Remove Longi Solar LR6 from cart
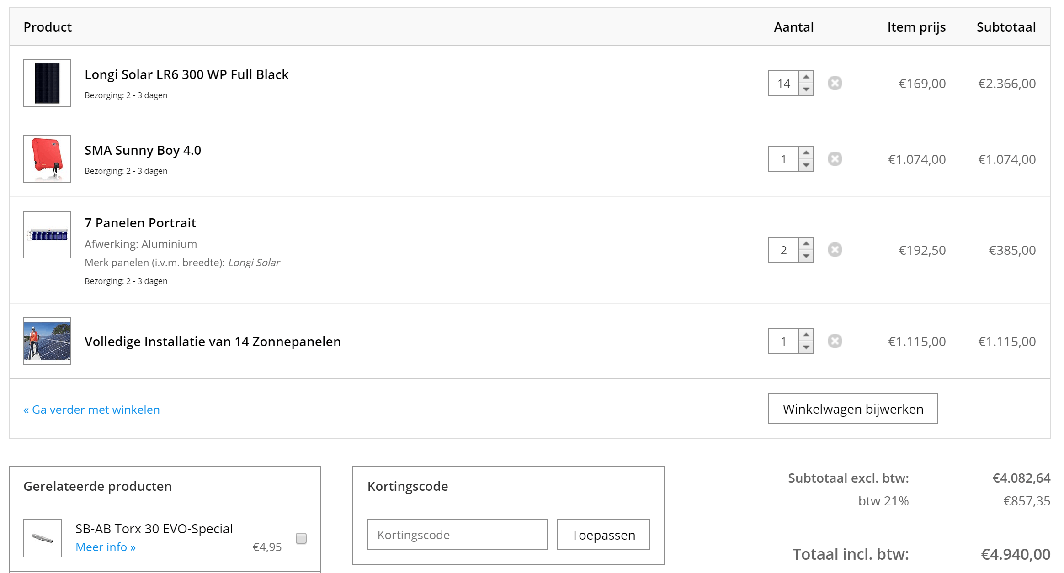 pyautogui.click(x=835, y=83)
